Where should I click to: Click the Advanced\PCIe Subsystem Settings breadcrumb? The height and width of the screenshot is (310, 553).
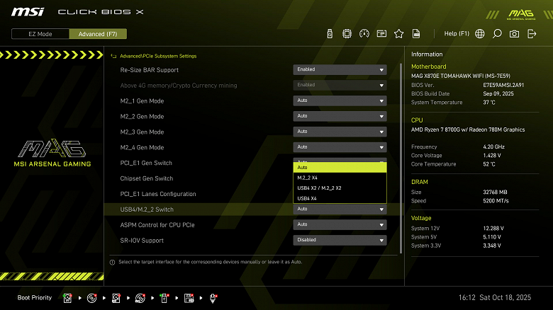point(158,56)
